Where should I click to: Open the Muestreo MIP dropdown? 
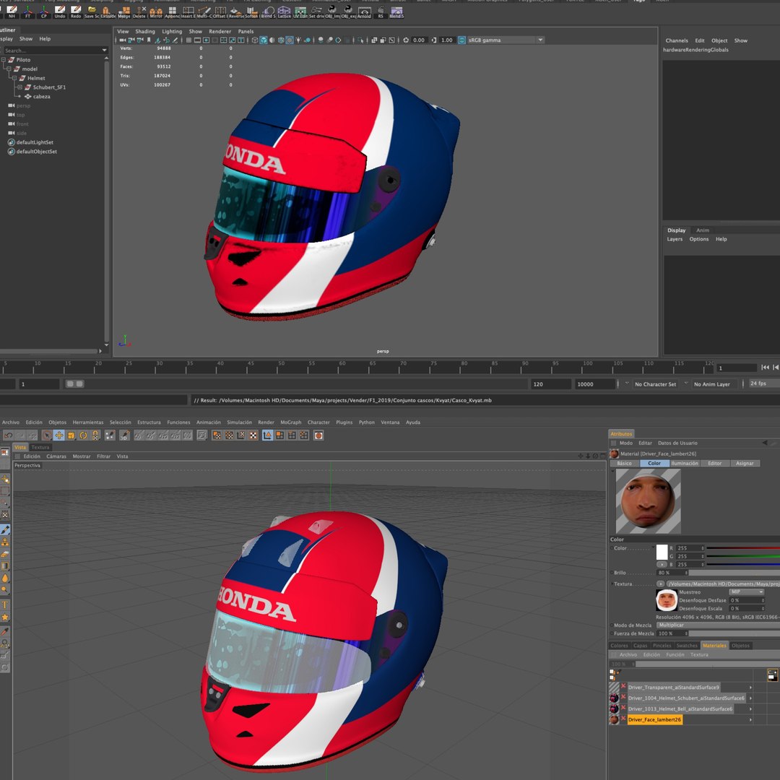[x=746, y=592]
